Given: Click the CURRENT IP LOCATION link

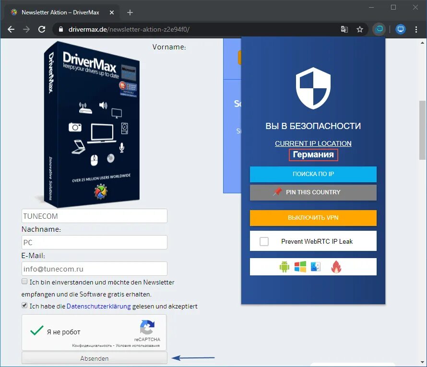Looking at the screenshot, I should click(x=313, y=143).
